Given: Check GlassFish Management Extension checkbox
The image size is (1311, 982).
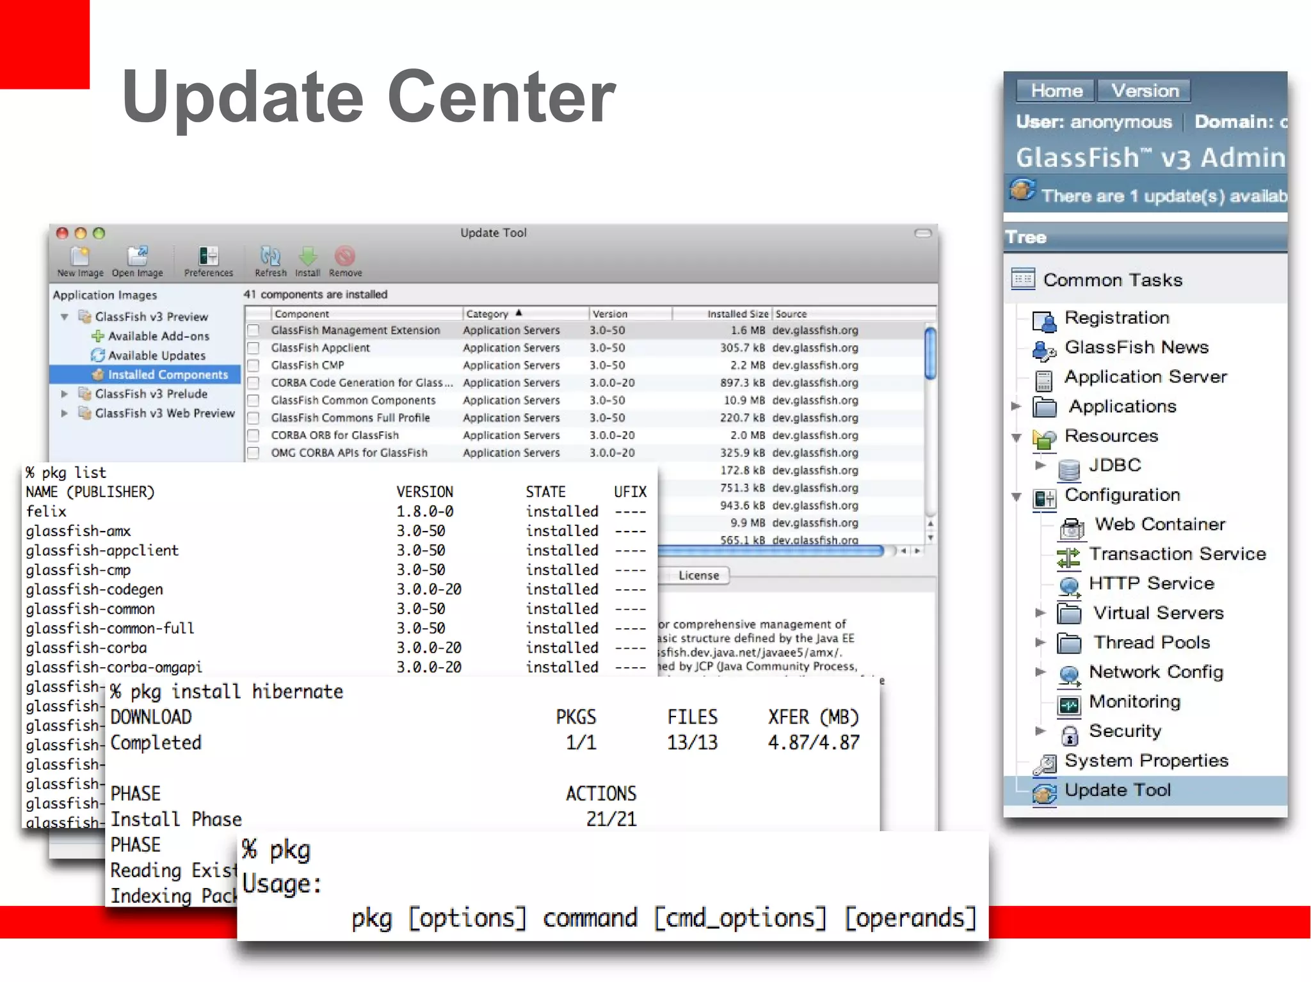Looking at the screenshot, I should (x=253, y=330).
